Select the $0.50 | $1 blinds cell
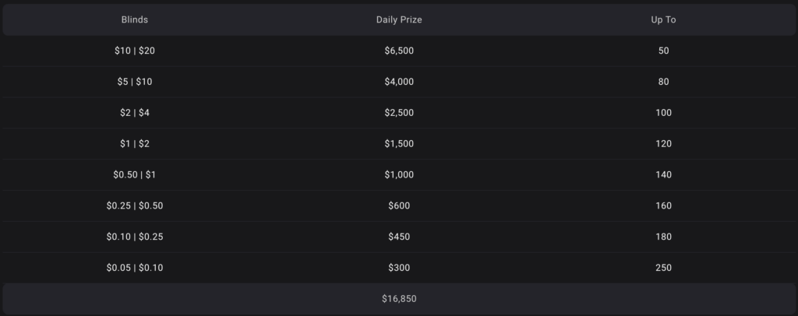The image size is (798, 316). [135, 175]
